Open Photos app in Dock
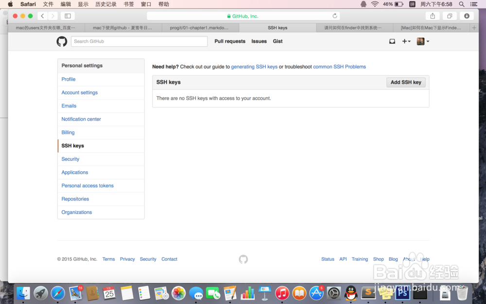The image size is (486, 304). coord(178,293)
